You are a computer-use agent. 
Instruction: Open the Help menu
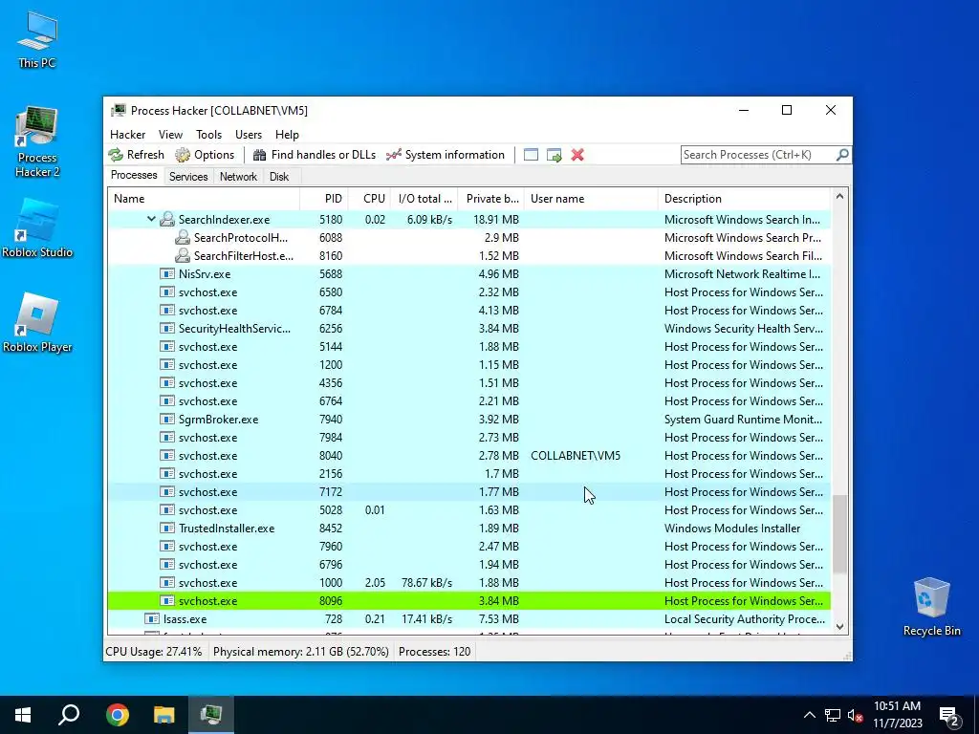[287, 134]
